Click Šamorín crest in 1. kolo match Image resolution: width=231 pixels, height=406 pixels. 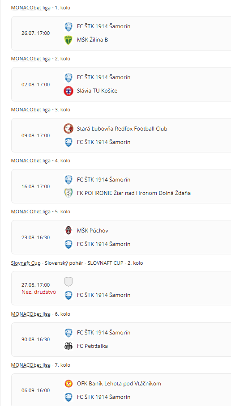[x=68, y=27]
